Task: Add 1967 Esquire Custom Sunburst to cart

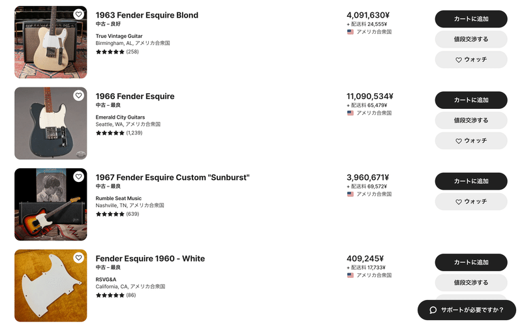Action: 471,181
